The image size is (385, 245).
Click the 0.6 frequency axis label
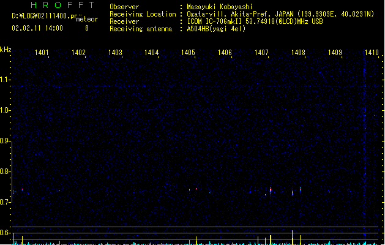click(5, 233)
